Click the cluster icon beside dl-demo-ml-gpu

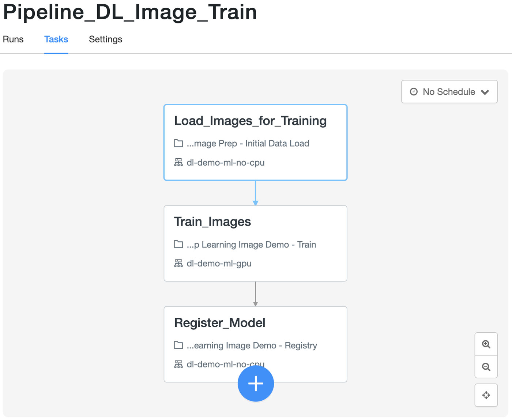pyautogui.click(x=178, y=263)
